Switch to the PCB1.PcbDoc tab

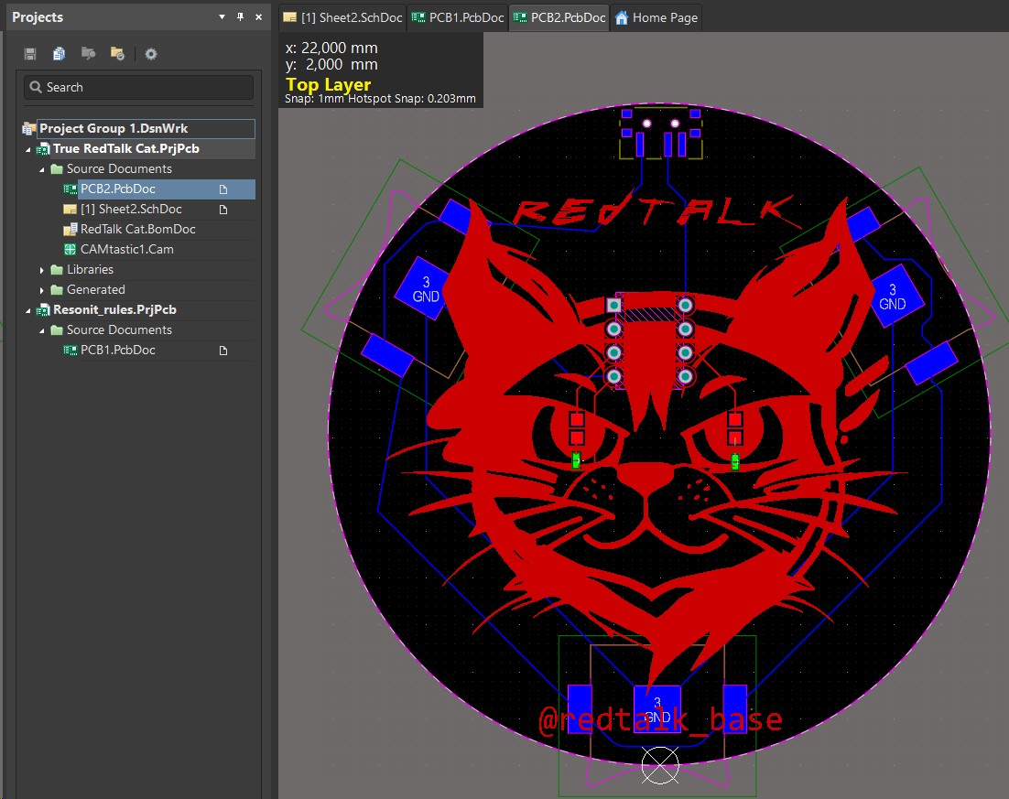coord(458,17)
